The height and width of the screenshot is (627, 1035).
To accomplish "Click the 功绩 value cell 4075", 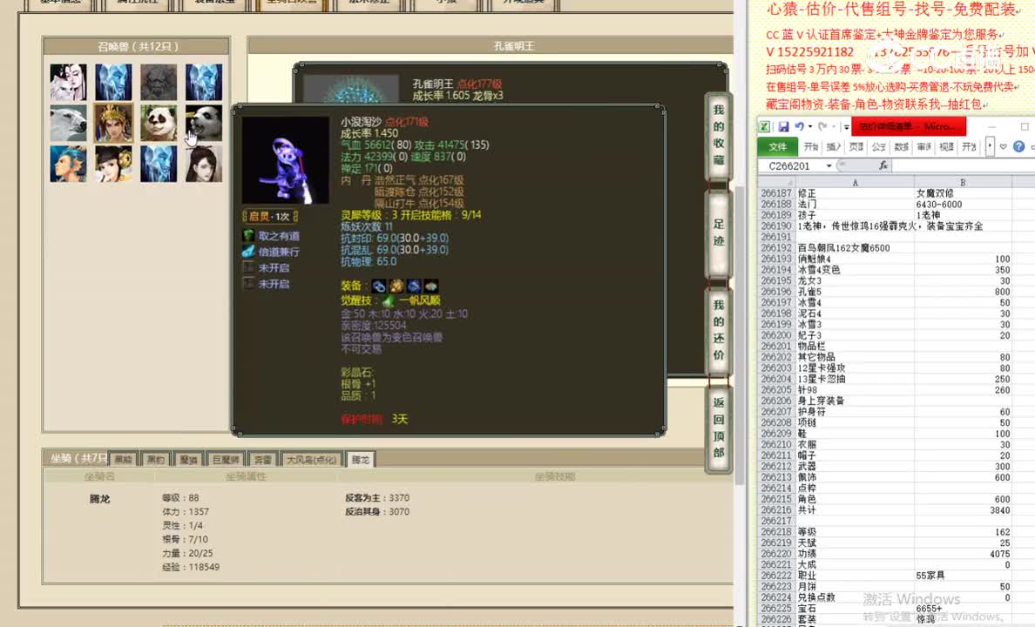I will point(963,554).
